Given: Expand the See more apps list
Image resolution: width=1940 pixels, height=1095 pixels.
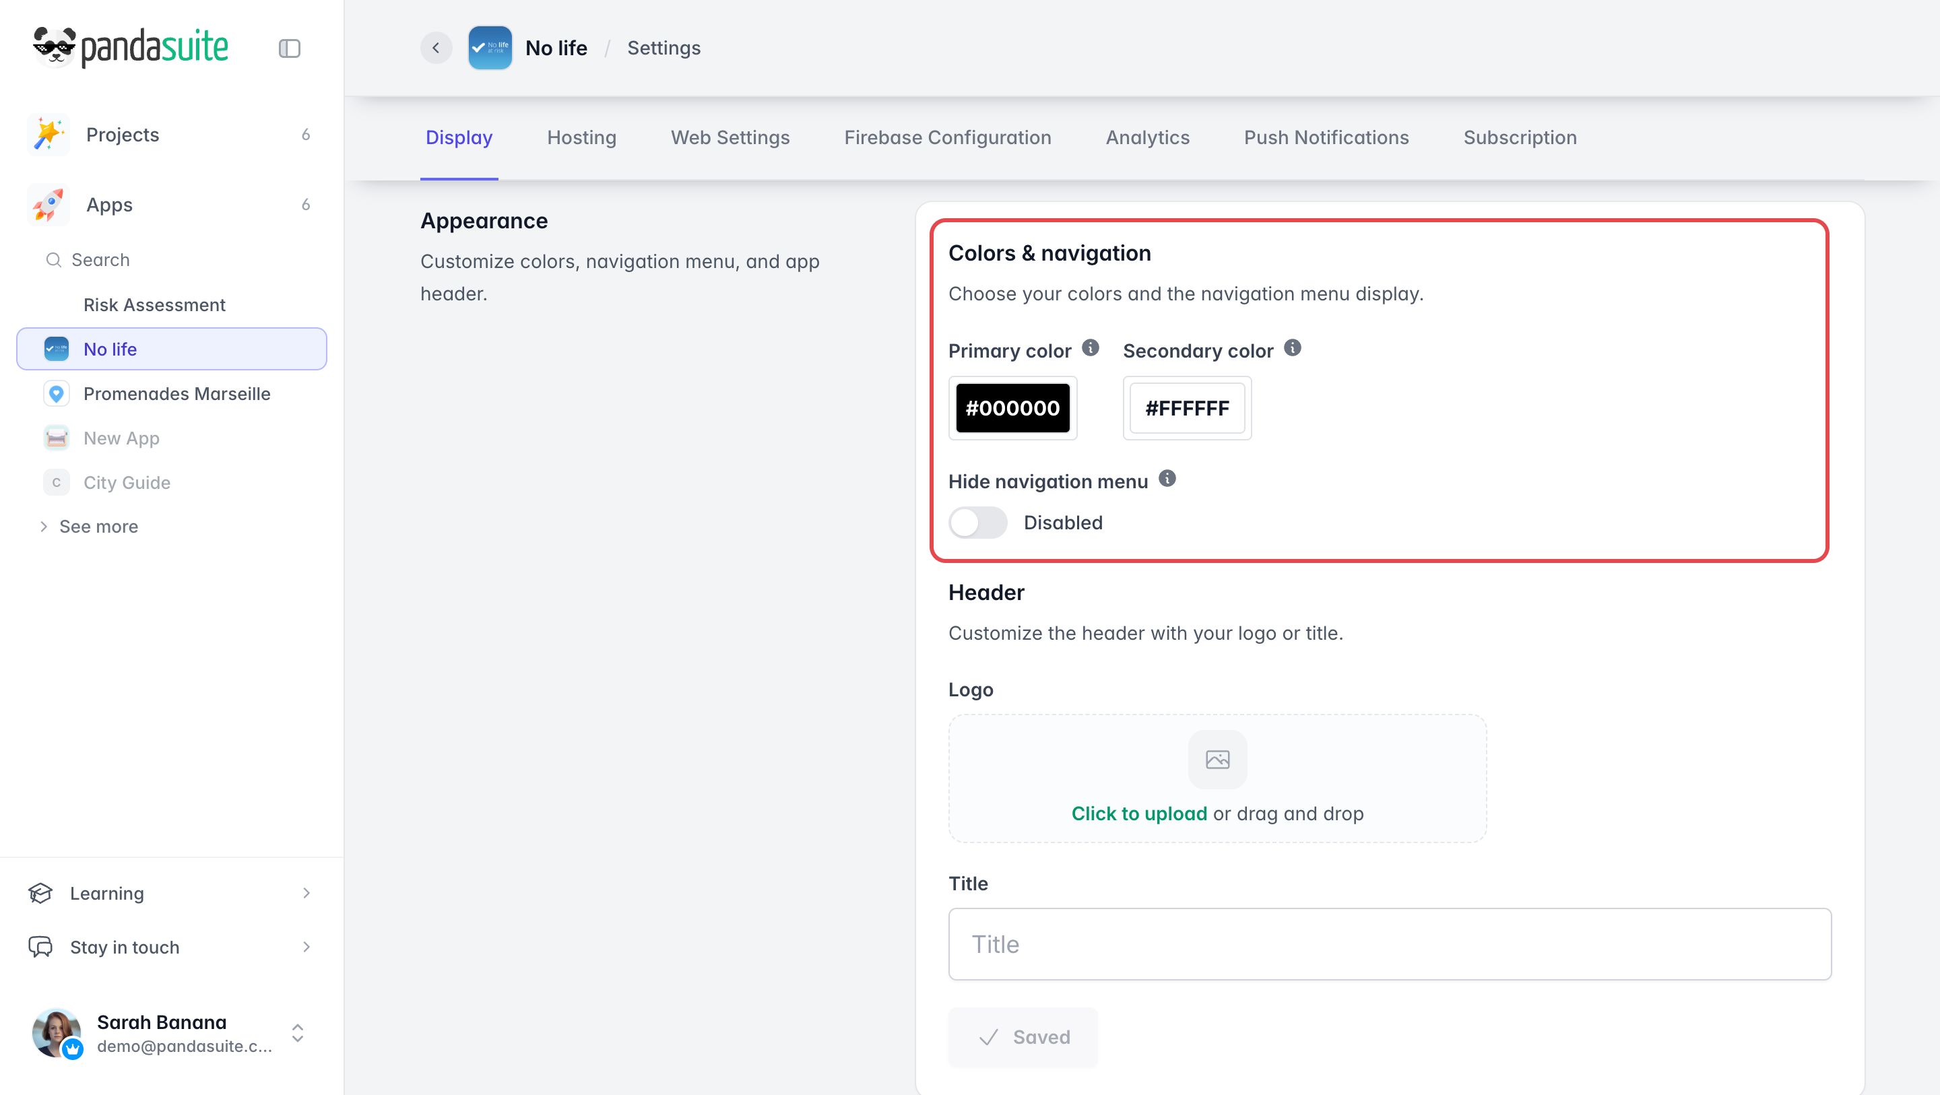Looking at the screenshot, I should coord(89,527).
